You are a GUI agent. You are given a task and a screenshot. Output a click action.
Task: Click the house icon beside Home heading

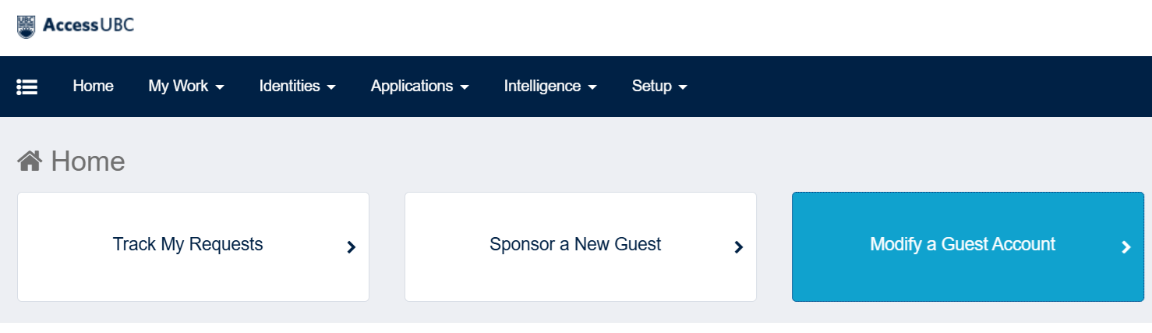pyautogui.click(x=30, y=161)
